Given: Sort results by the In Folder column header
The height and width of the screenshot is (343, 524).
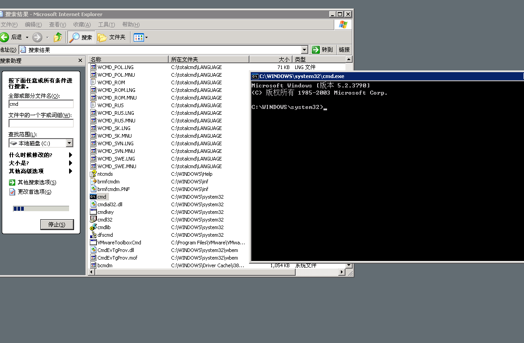Looking at the screenshot, I should pos(209,60).
